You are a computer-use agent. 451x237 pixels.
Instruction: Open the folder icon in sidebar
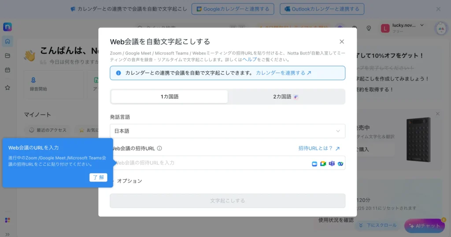[x=7, y=56]
